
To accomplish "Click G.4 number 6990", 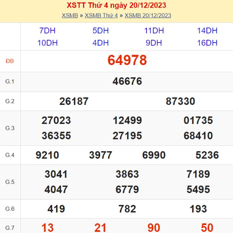I will 154,155.
